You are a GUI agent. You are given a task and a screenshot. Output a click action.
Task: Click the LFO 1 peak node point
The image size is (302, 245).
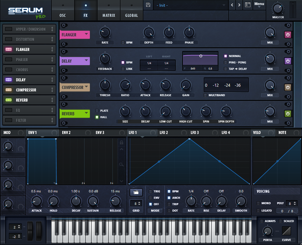point(189,139)
